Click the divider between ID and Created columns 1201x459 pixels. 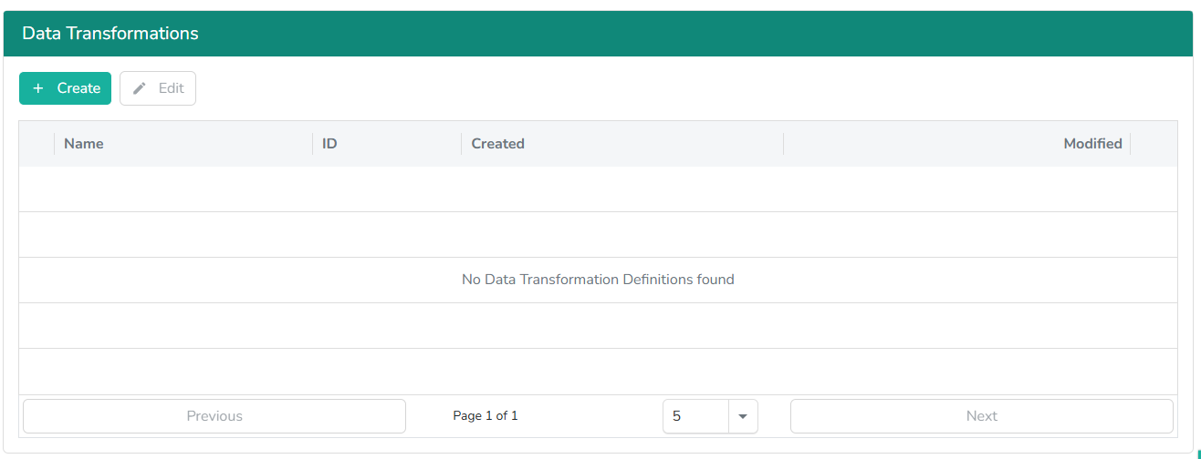[x=461, y=144]
